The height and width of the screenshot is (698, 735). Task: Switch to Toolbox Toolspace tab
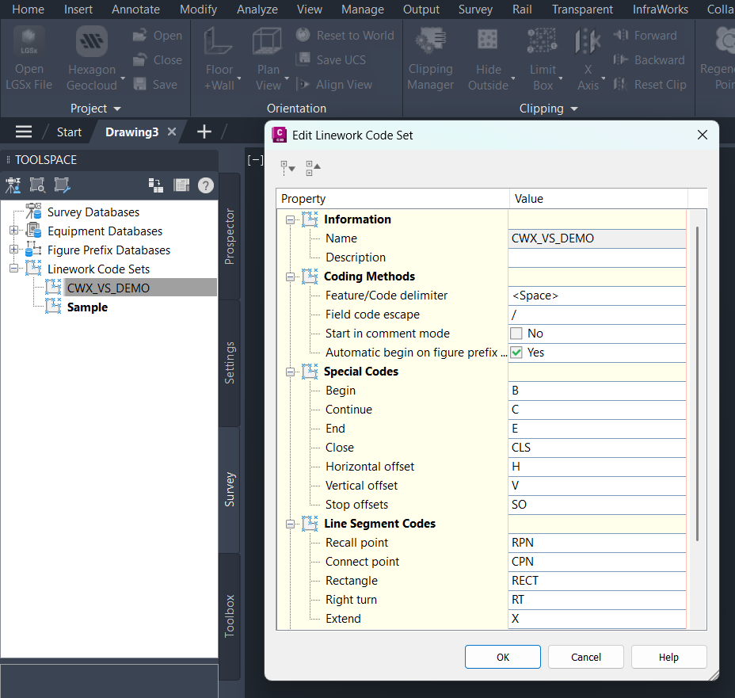229,616
